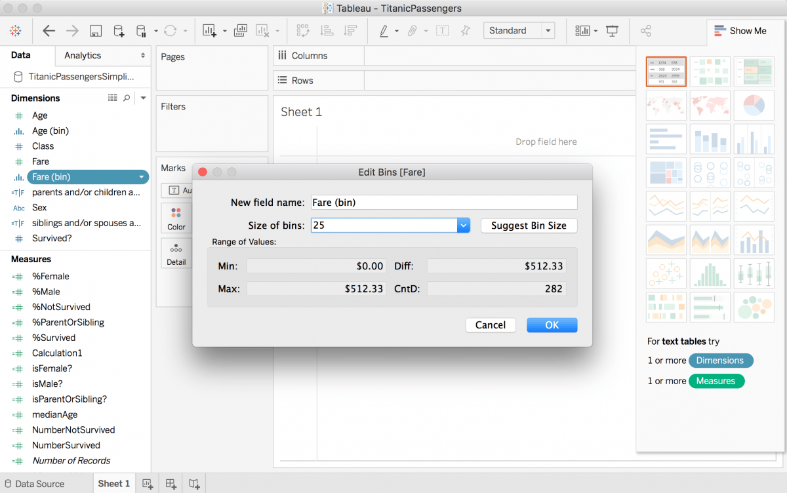787x493 pixels.
Task: Click the New Worksheet toolbar icon
Action: (x=209, y=31)
